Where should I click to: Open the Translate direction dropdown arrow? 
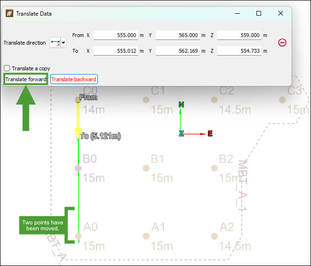pyautogui.click(x=64, y=43)
